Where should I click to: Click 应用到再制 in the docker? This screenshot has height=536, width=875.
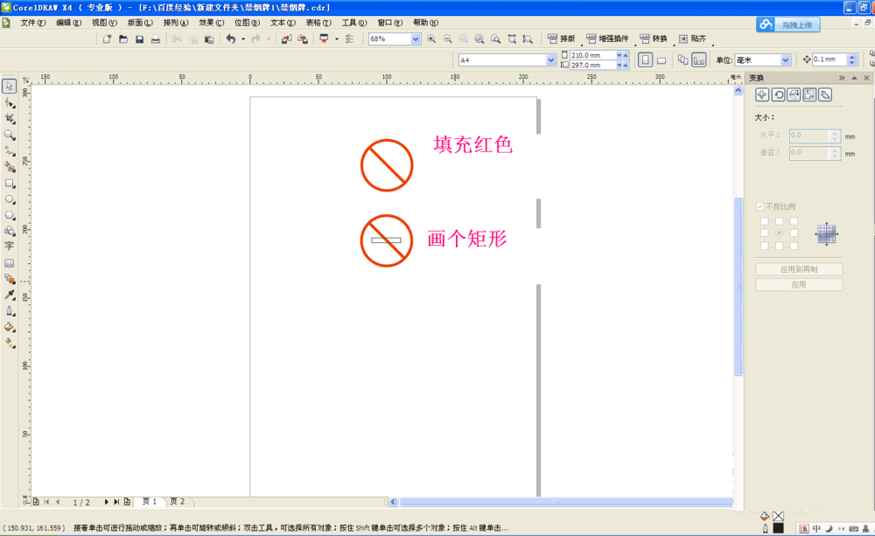[x=798, y=268]
